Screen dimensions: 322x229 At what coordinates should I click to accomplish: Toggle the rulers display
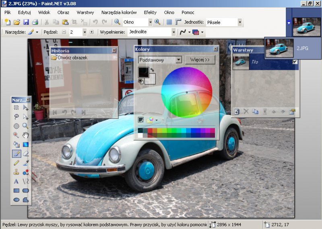[x=178, y=22]
